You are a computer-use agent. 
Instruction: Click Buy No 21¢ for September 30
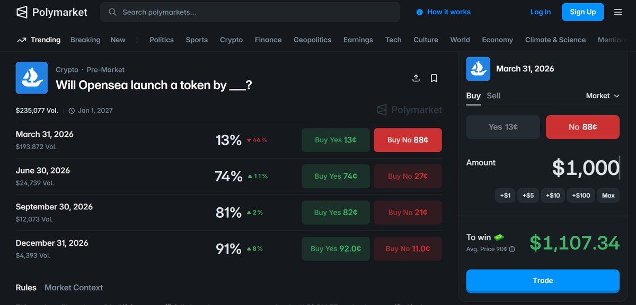408,212
